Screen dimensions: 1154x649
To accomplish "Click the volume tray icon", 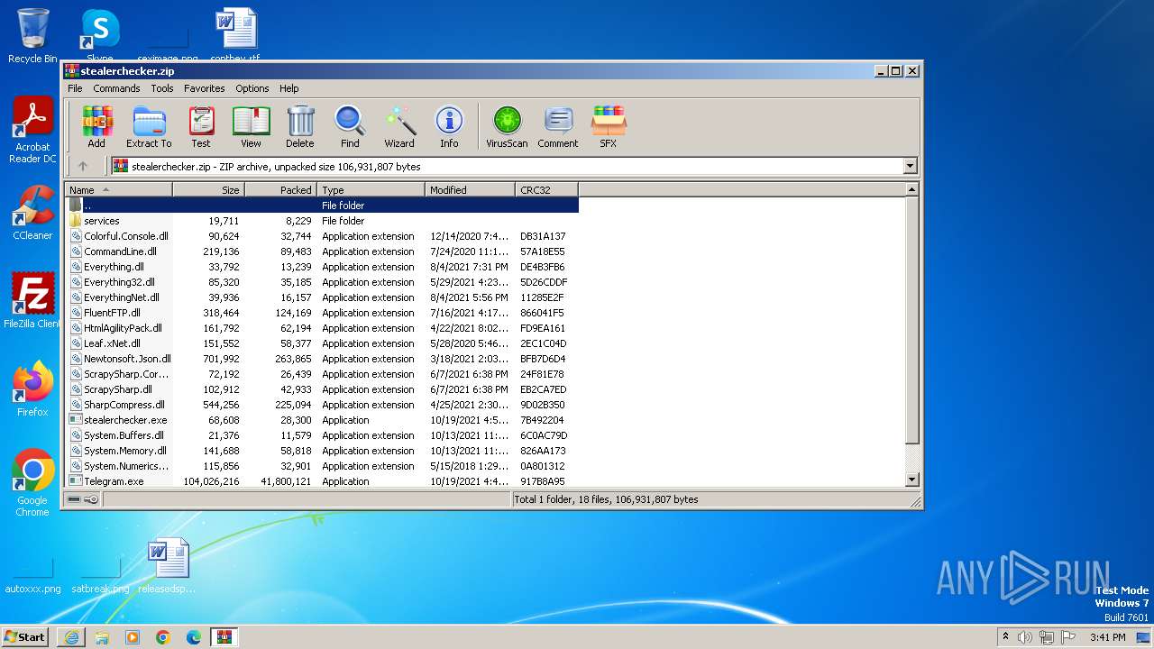I will 1025,637.
